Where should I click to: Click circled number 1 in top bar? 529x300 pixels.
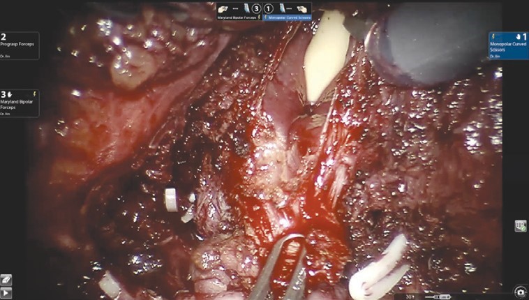pos(269,9)
